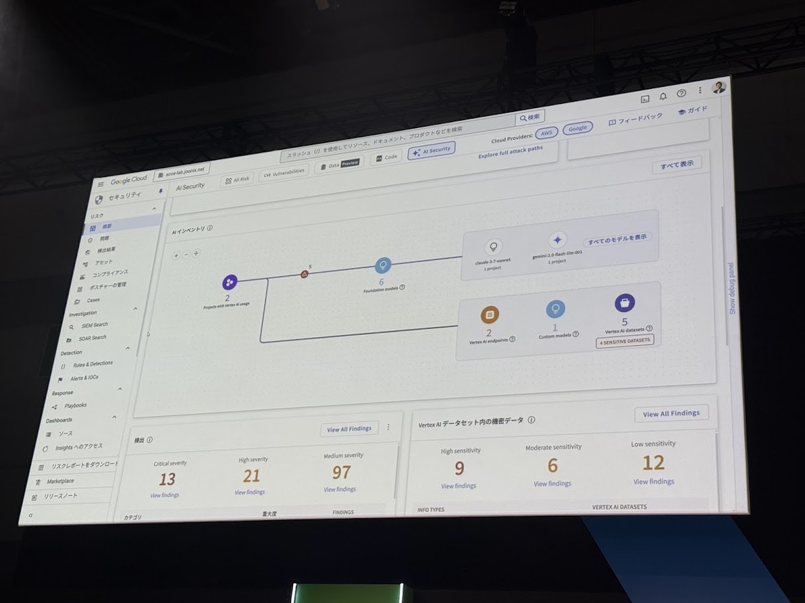This screenshot has width=805, height=603.
Task: Click the claude-3-7-sonnet model icon
Action: (494, 246)
